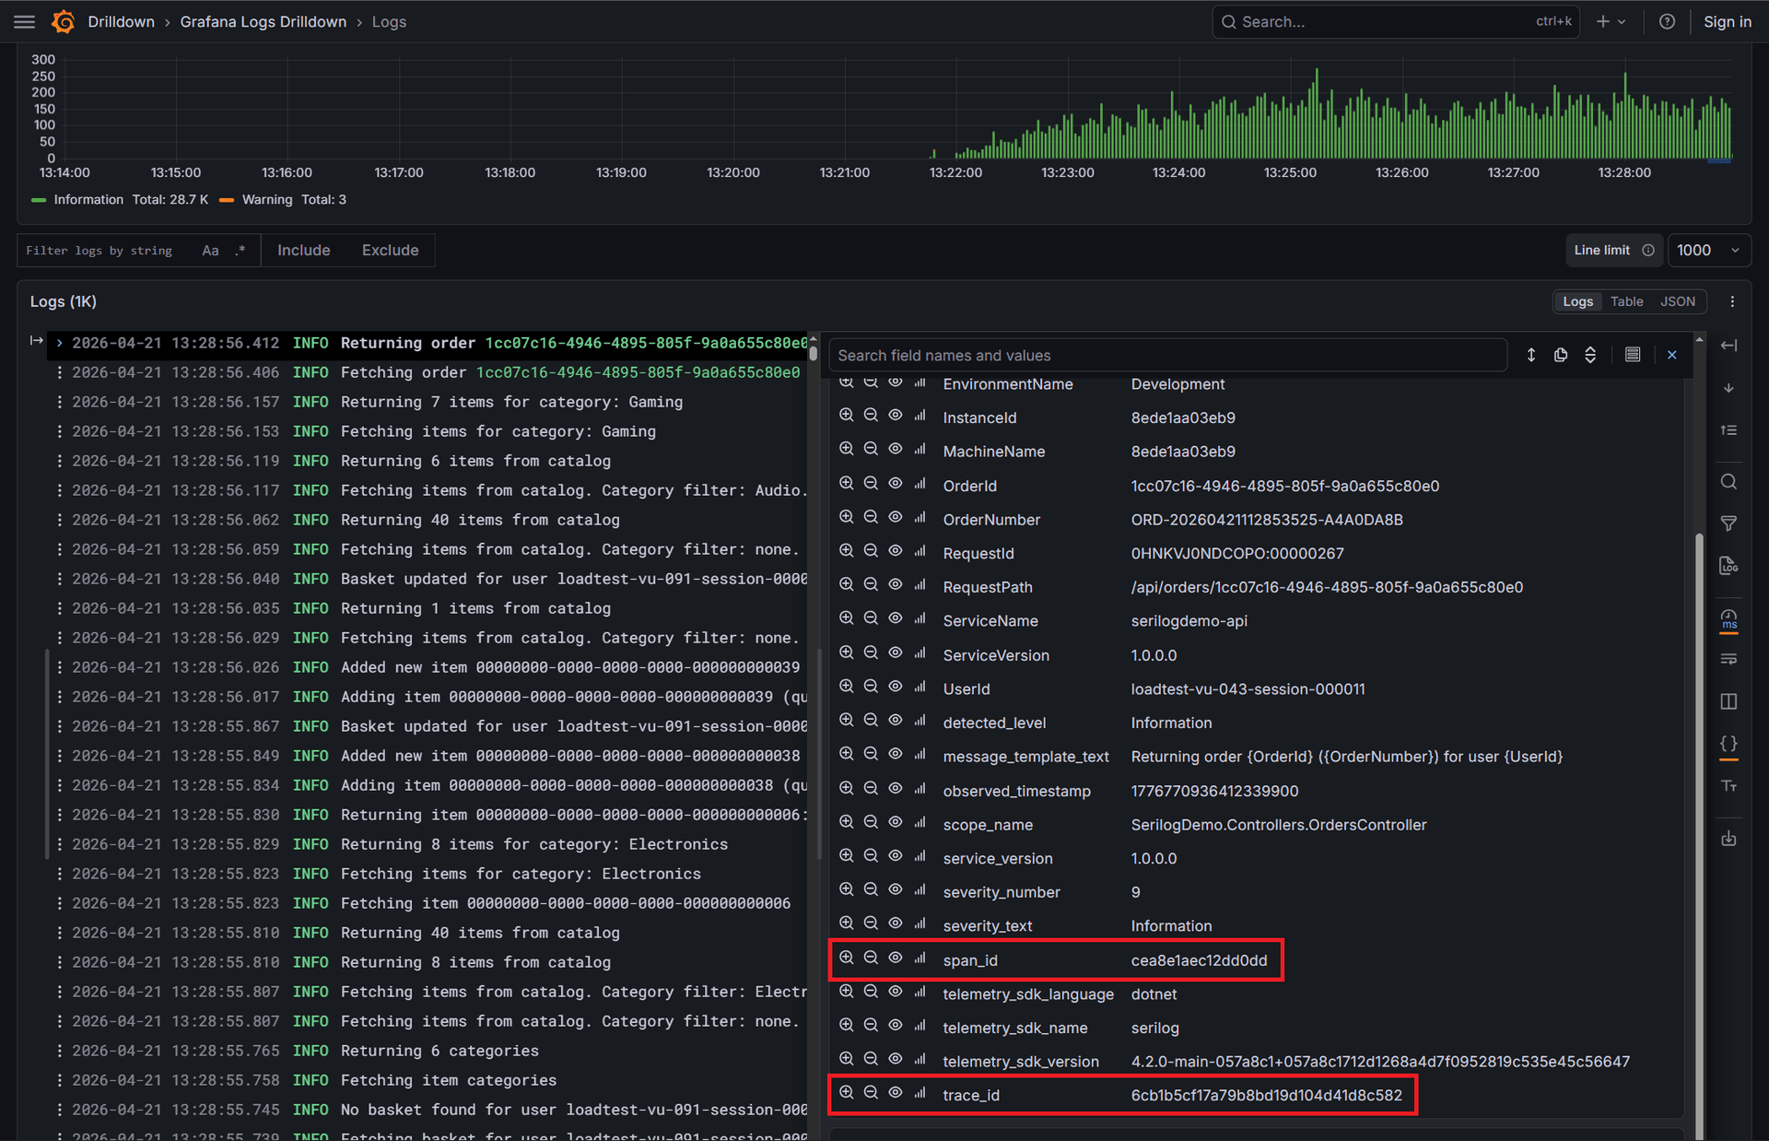Select the filter icon in the right sidebar
Screen dimensions: 1769x1141
click(x=1729, y=523)
